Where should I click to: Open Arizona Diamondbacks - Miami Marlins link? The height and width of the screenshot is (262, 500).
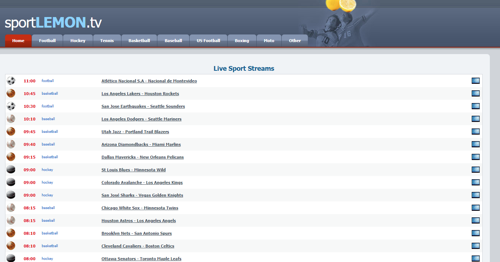coord(141,144)
